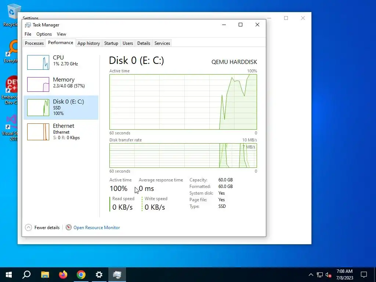Viewport: 376px width, 282px height.
Task: Open Resource Monitor link
Action: click(x=97, y=228)
